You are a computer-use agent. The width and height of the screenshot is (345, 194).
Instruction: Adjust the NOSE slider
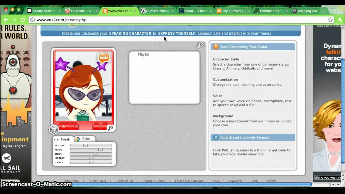click(x=91, y=150)
